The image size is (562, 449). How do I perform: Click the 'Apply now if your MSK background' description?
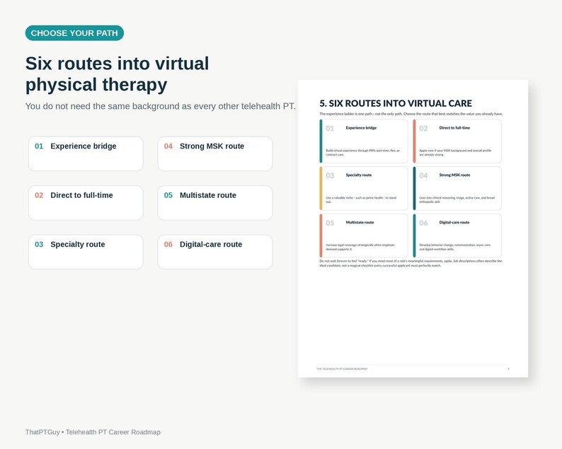pos(455,153)
